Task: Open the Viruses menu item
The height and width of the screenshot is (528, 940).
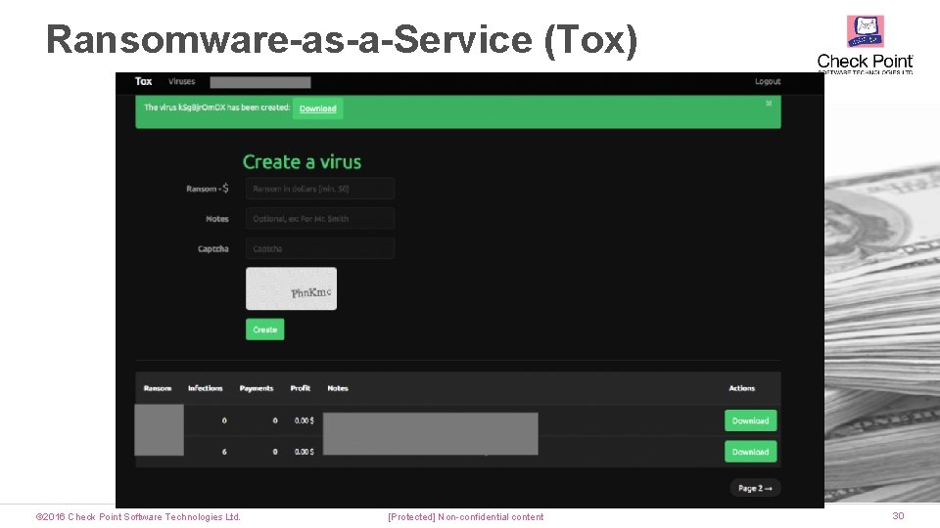Action: [182, 81]
